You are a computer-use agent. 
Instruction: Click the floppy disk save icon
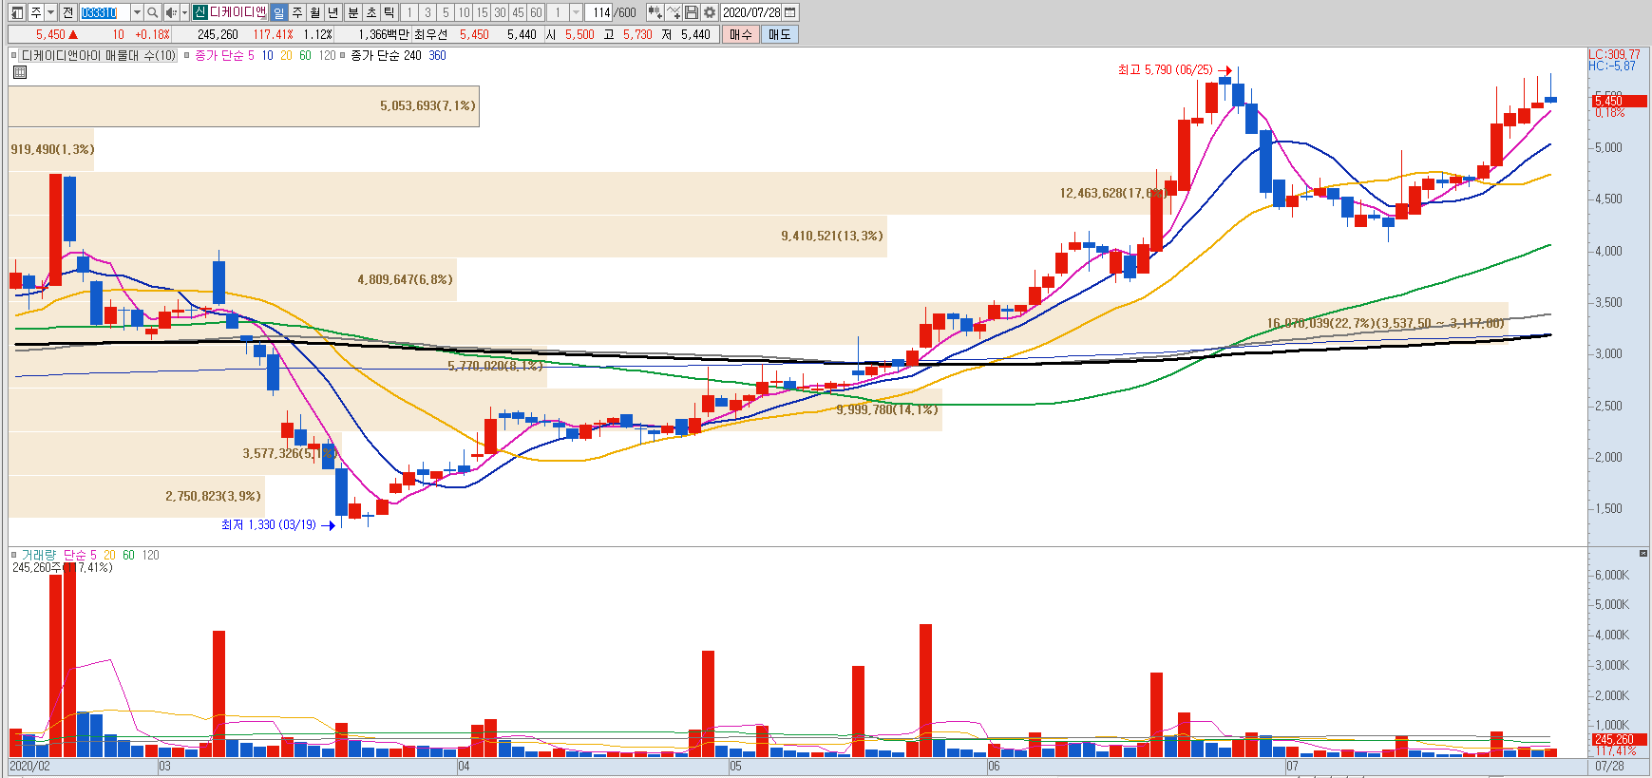[x=692, y=12]
